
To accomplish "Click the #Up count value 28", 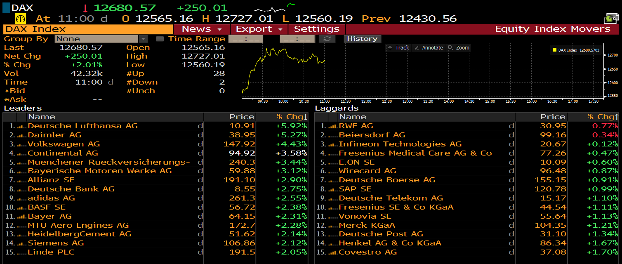I will coord(220,74).
